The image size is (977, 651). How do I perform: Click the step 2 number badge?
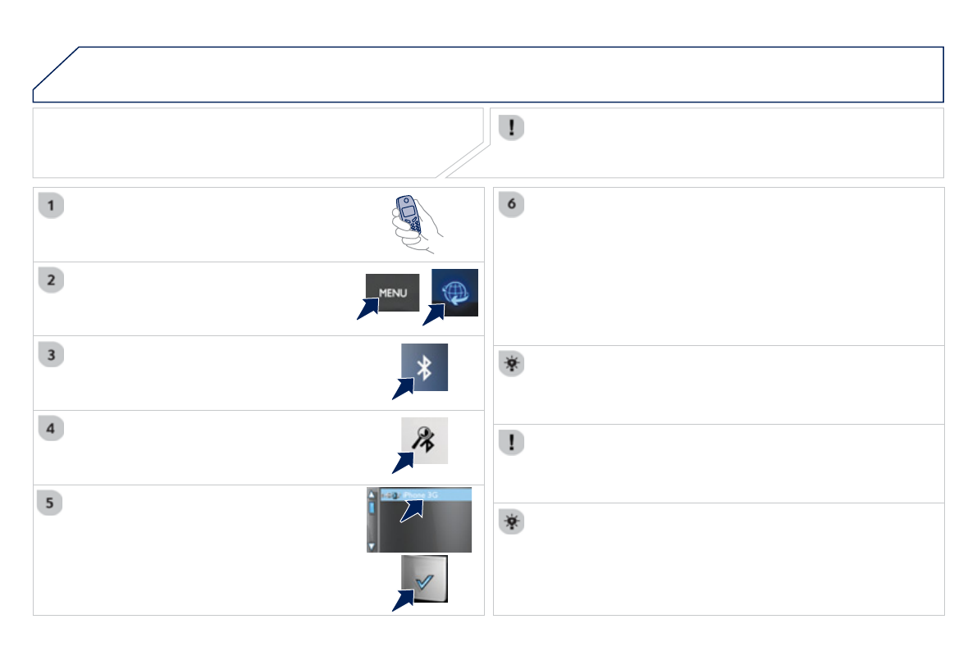[x=51, y=280]
